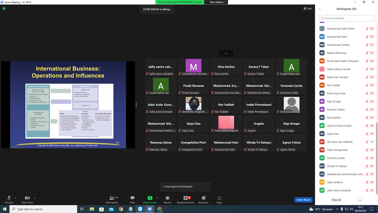Image resolution: width=378 pixels, height=213 pixels.
Task: Click Nida Adeliya Fazirah pink tile
Action: coord(226,124)
